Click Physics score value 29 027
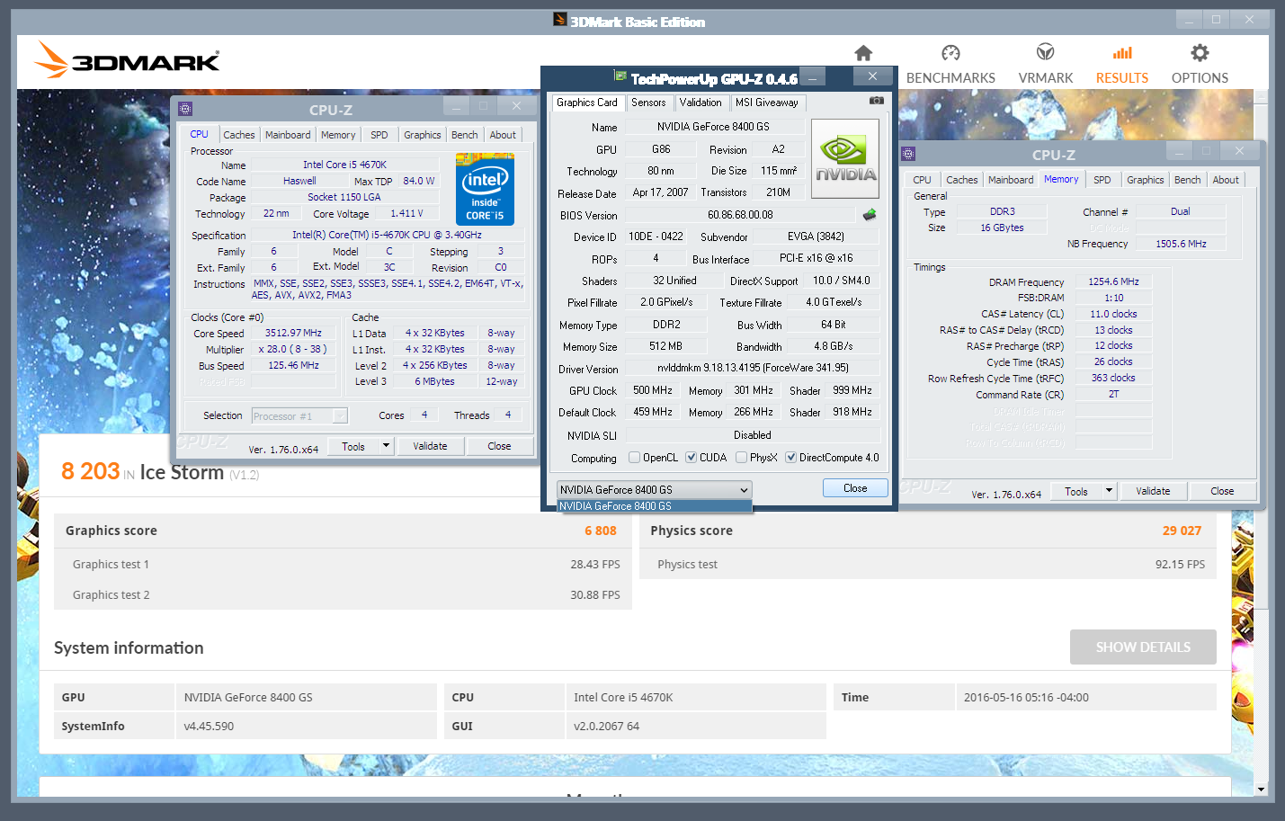The height and width of the screenshot is (821, 1285). [1182, 531]
